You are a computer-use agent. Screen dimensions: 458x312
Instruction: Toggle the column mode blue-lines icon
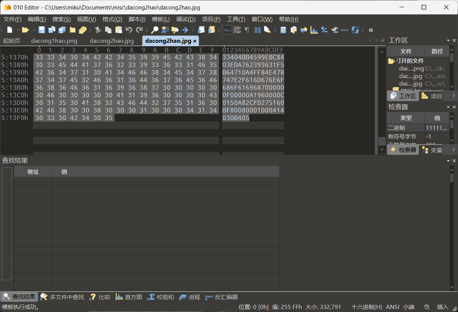click(x=258, y=30)
